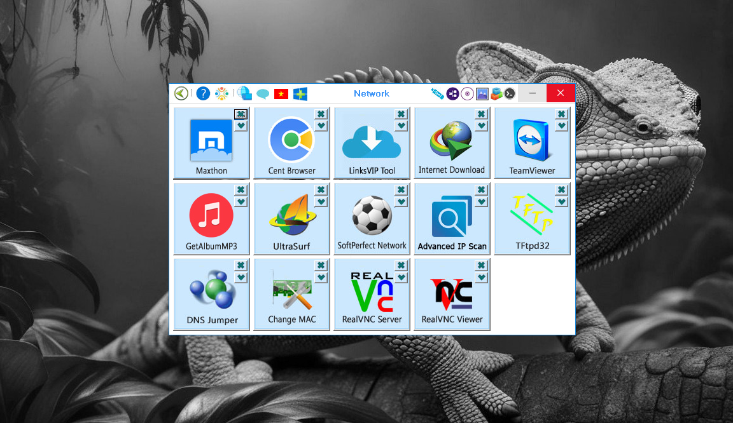Click the terminal console icon in toolbar
This screenshot has width=733, height=423.
pyautogui.click(x=510, y=94)
